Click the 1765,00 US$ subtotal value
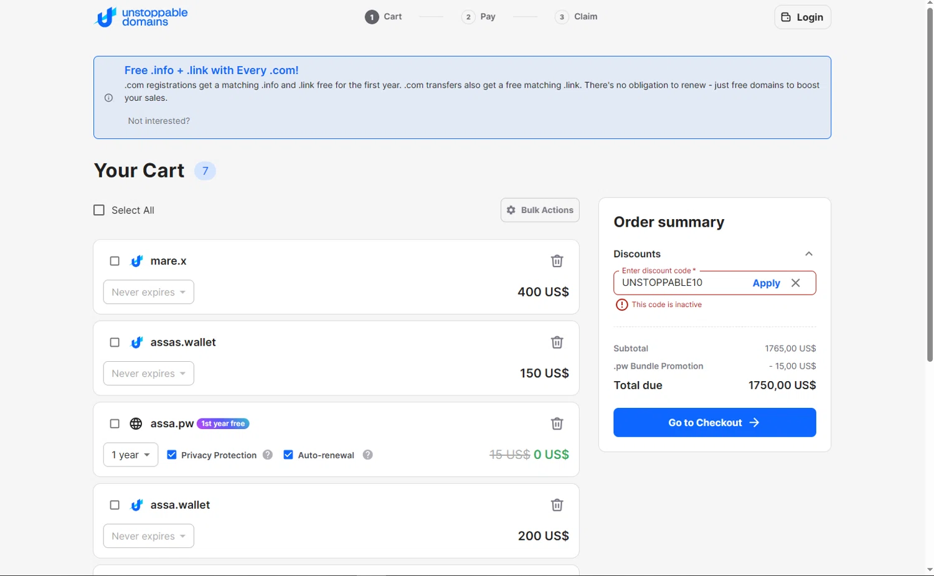The width and height of the screenshot is (934, 576). (790, 349)
